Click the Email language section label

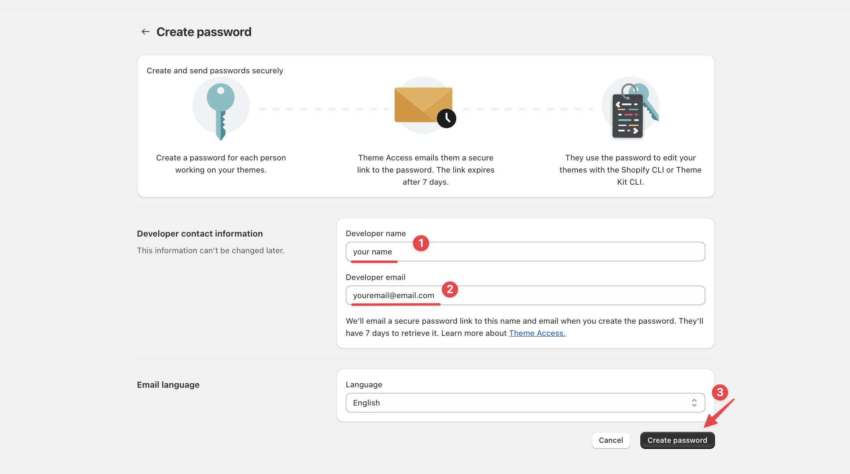(168, 384)
